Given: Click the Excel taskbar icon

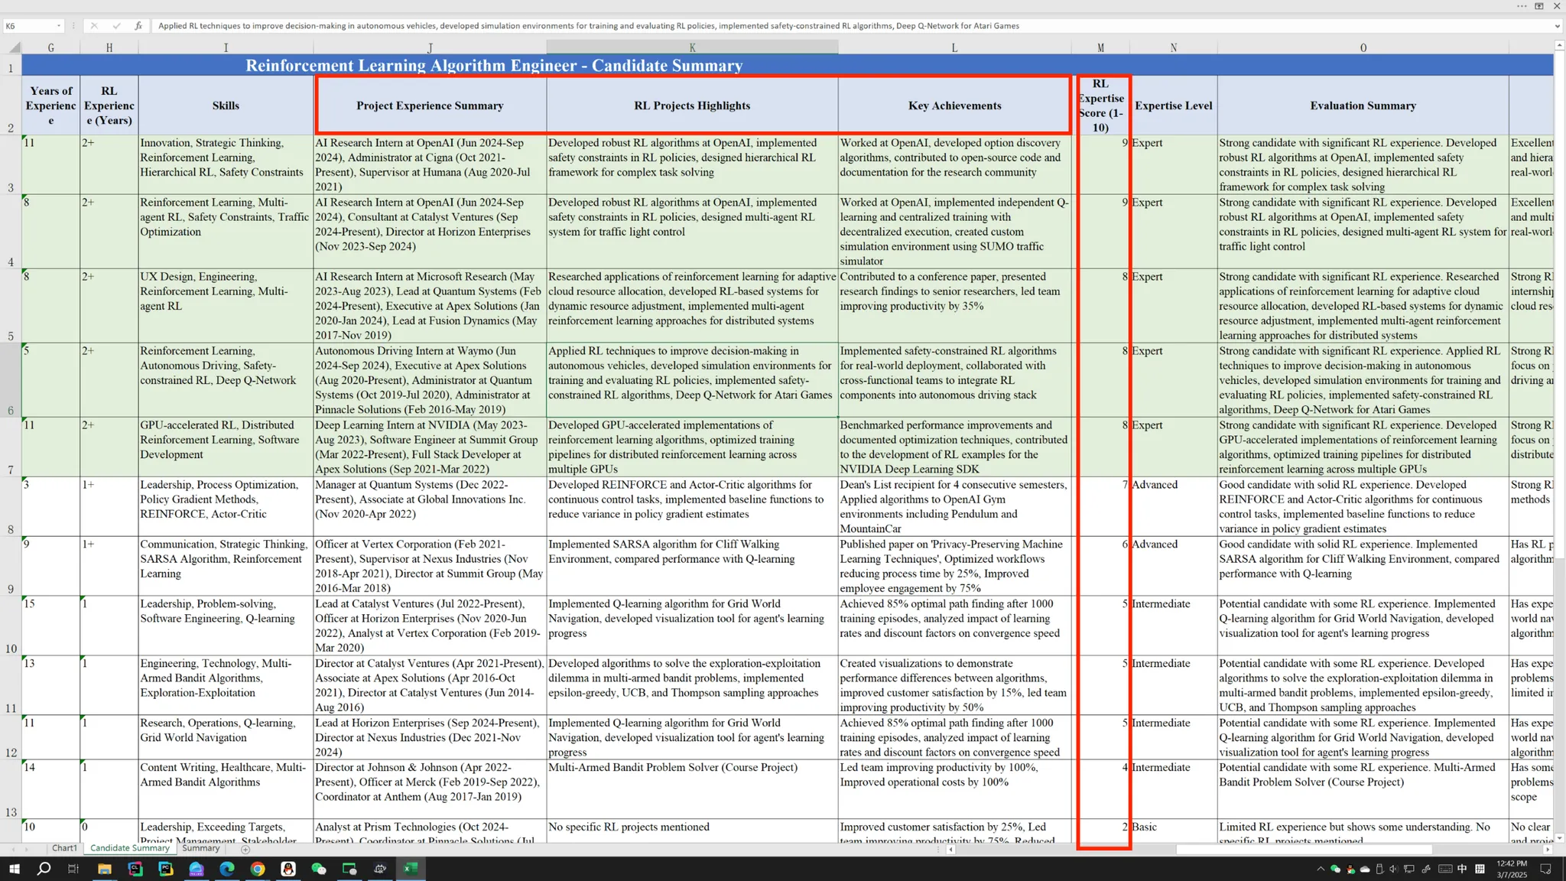Looking at the screenshot, I should tap(411, 869).
